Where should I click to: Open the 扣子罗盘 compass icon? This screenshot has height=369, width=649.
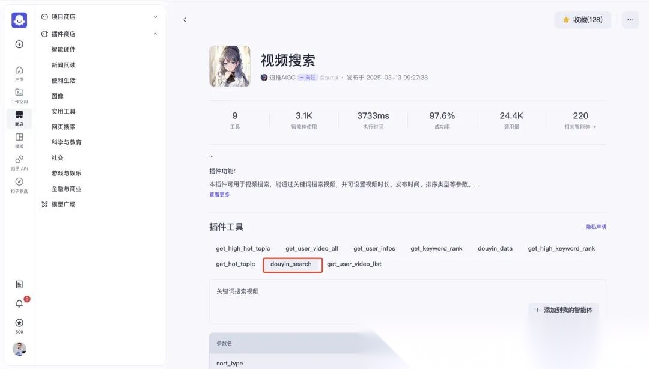click(19, 185)
